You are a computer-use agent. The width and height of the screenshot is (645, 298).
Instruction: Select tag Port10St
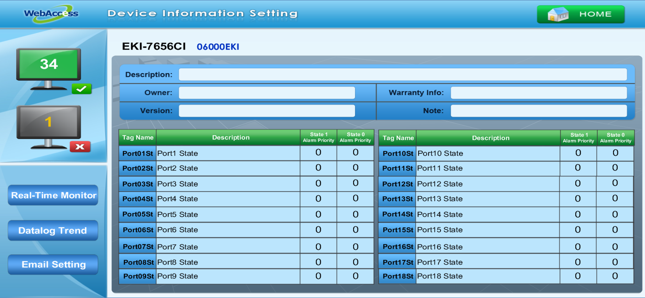pos(398,153)
